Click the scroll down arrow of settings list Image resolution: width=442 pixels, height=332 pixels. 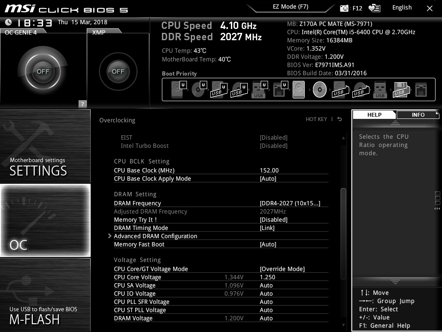point(343,325)
